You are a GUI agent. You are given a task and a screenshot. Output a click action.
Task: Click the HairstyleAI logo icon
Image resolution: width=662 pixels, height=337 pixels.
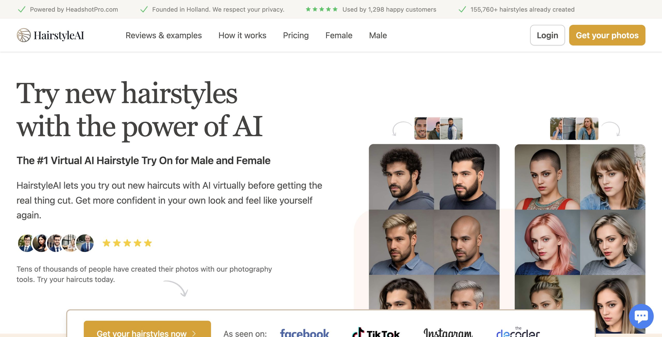coord(24,35)
